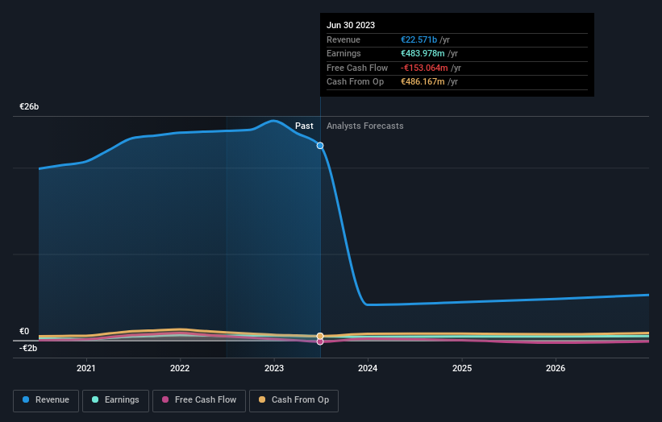The width and height of the screenshot is (662, 422).
Task: Click the 2026 x-axis label
Action: [556, 368]
